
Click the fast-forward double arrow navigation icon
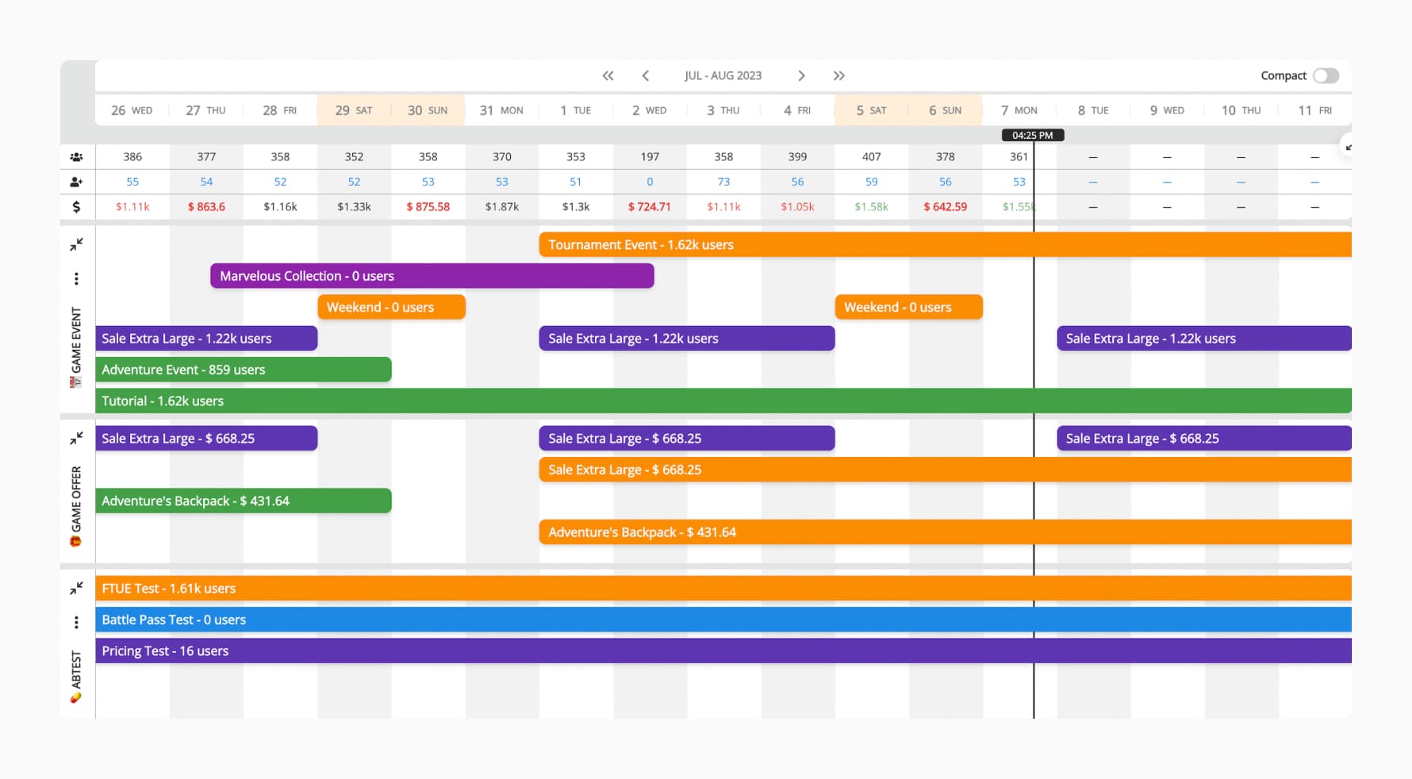click(x=839, y=75)
